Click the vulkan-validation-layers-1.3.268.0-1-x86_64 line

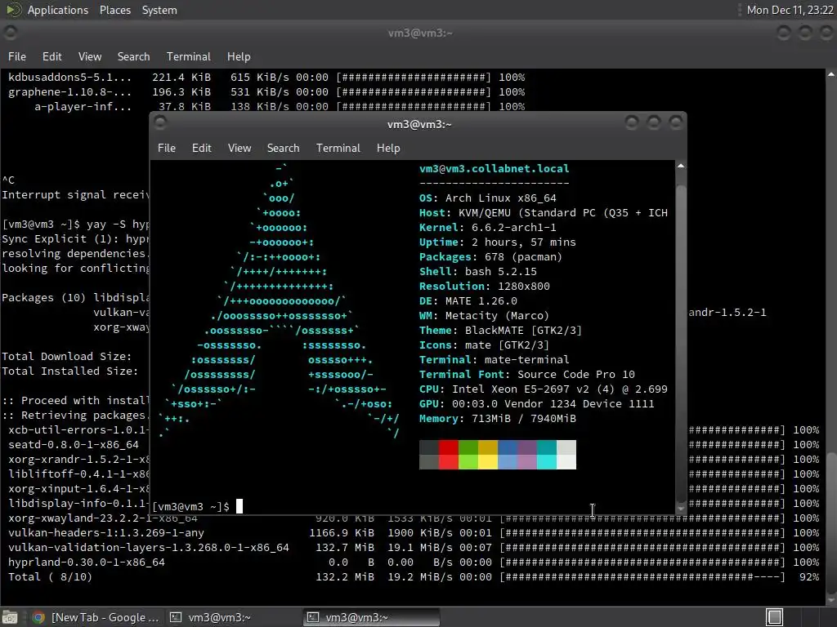click(414, 548)
